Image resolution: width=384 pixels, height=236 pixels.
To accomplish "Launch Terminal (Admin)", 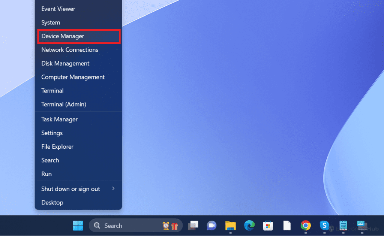I will coord(62,104).
